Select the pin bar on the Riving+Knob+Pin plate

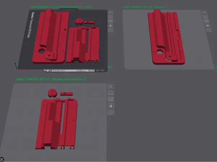pos(67,94)
